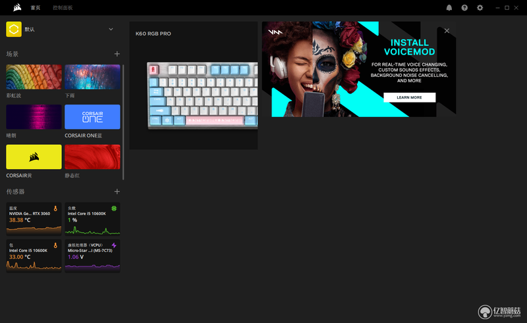Add a sensor with the 传感器 plus
The height and width of the screenshot is (323, 527).
pos(117,191)
